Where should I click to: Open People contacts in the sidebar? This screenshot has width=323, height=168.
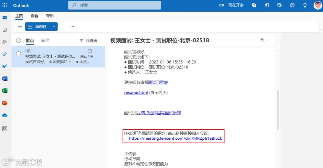click(5, 42)
